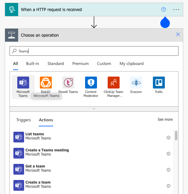Screen dimensions: 188x194
Task: Select the Evocom connector icon
Action: pyautogui.click(x=136, y=83)
